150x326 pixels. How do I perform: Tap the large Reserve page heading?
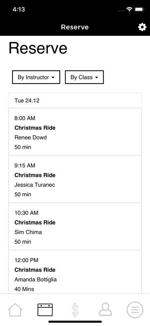[x=38, y=48]
